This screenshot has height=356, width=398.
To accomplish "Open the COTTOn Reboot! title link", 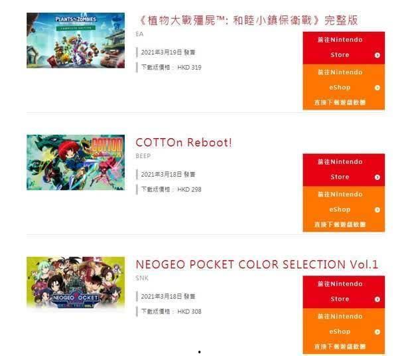I will 184,143.
